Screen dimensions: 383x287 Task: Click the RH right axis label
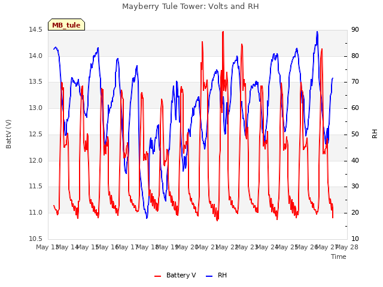[375, 134]
